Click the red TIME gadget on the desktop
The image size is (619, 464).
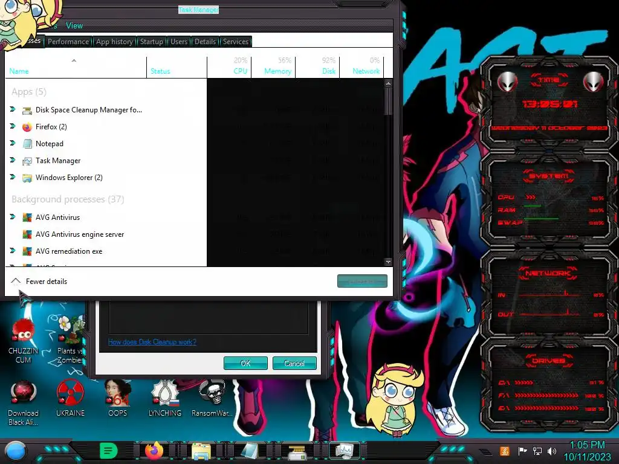click(549, 103)
